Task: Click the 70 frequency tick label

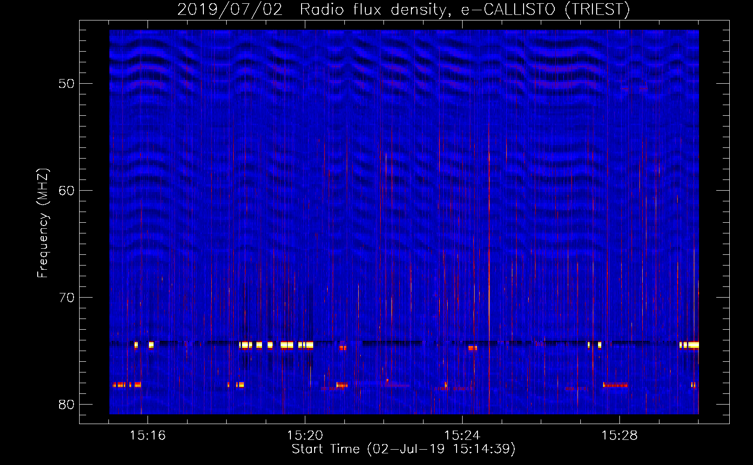Action: pyautogui.click(x=67, y=298)
